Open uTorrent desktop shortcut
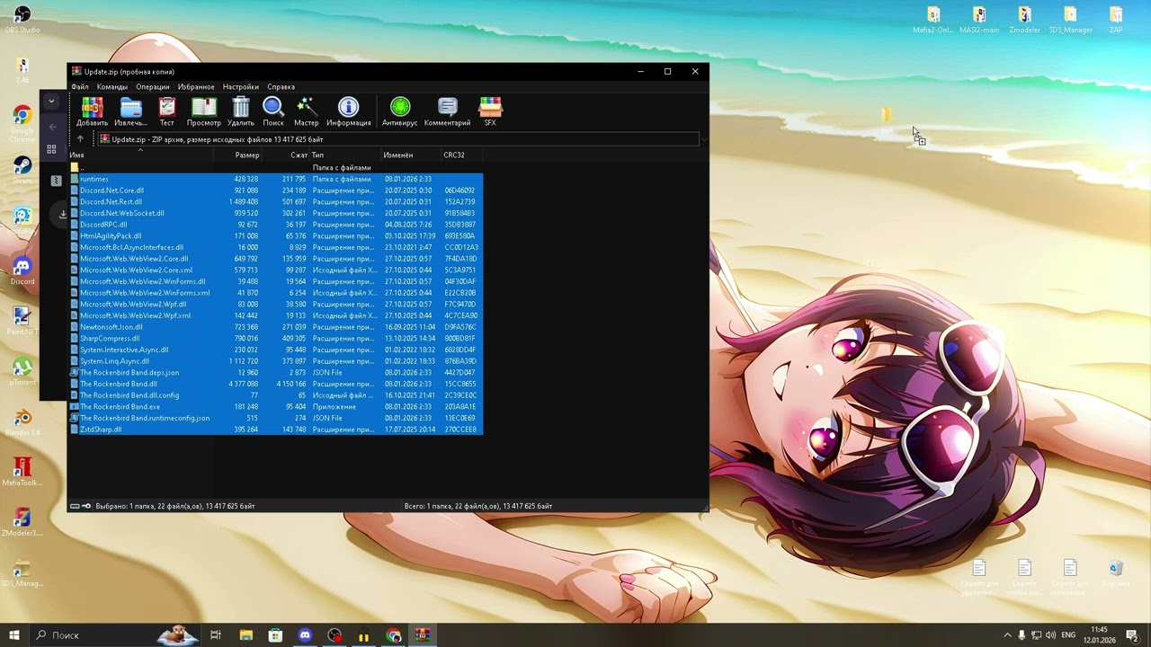This screenshot has height=647, width=1151. click(22, 370)
